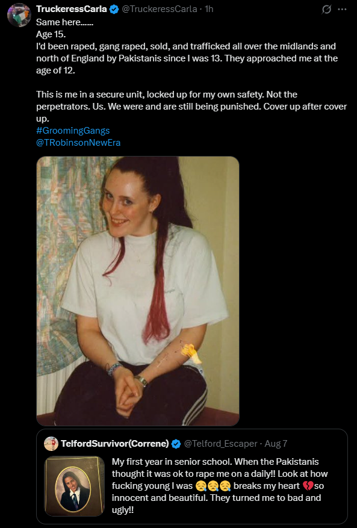The height and width of the screenshot is (528, 357).
Task: Click the tweet text starting 'Same here'
Action: pos(187,46)
